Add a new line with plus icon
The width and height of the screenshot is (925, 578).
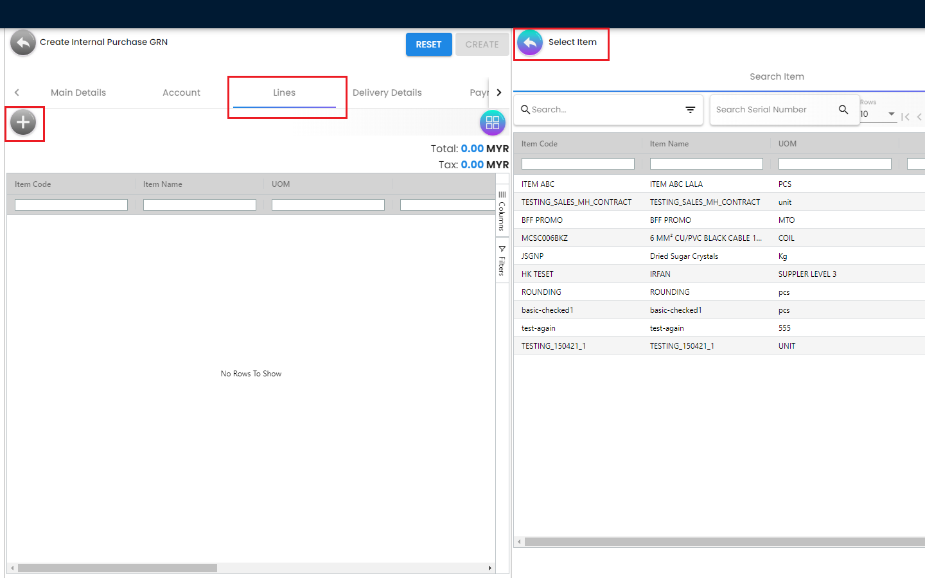[23, 123]
